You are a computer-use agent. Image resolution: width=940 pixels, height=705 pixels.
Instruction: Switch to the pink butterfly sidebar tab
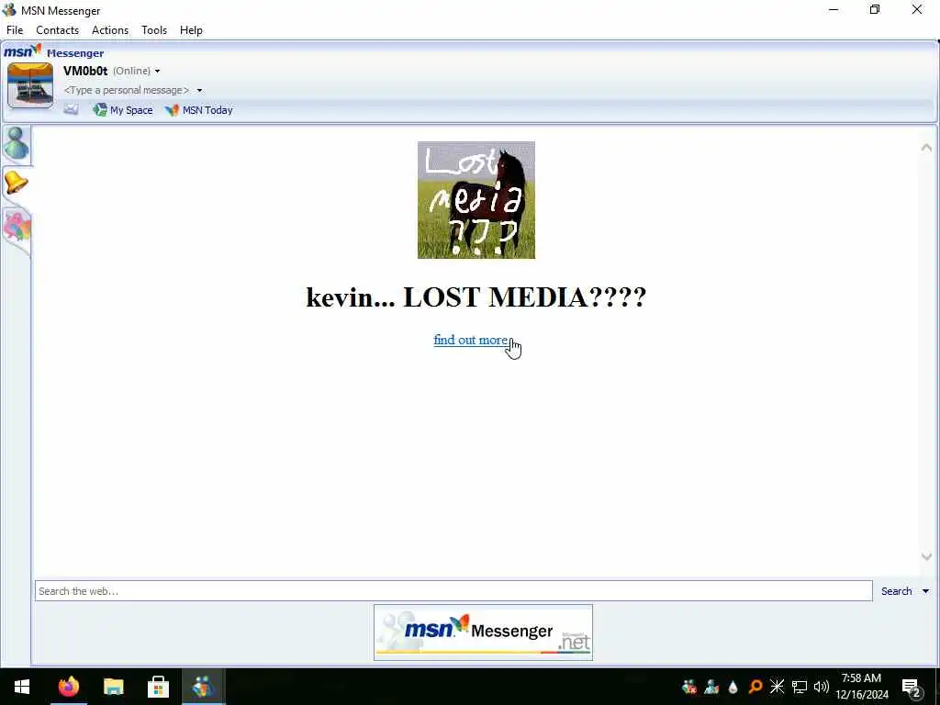pyautogui.click(x=17, y=228)
